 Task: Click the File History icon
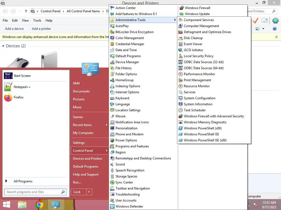(112, 68)
